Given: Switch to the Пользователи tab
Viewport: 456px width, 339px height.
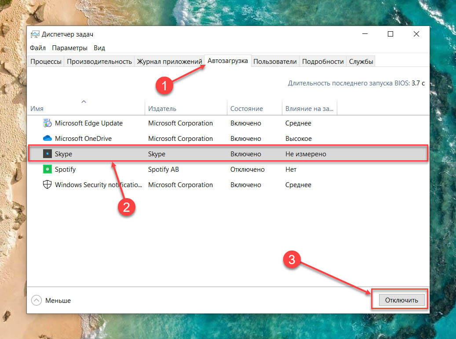Looking at the screenshot, I should (x=275, y=62).
